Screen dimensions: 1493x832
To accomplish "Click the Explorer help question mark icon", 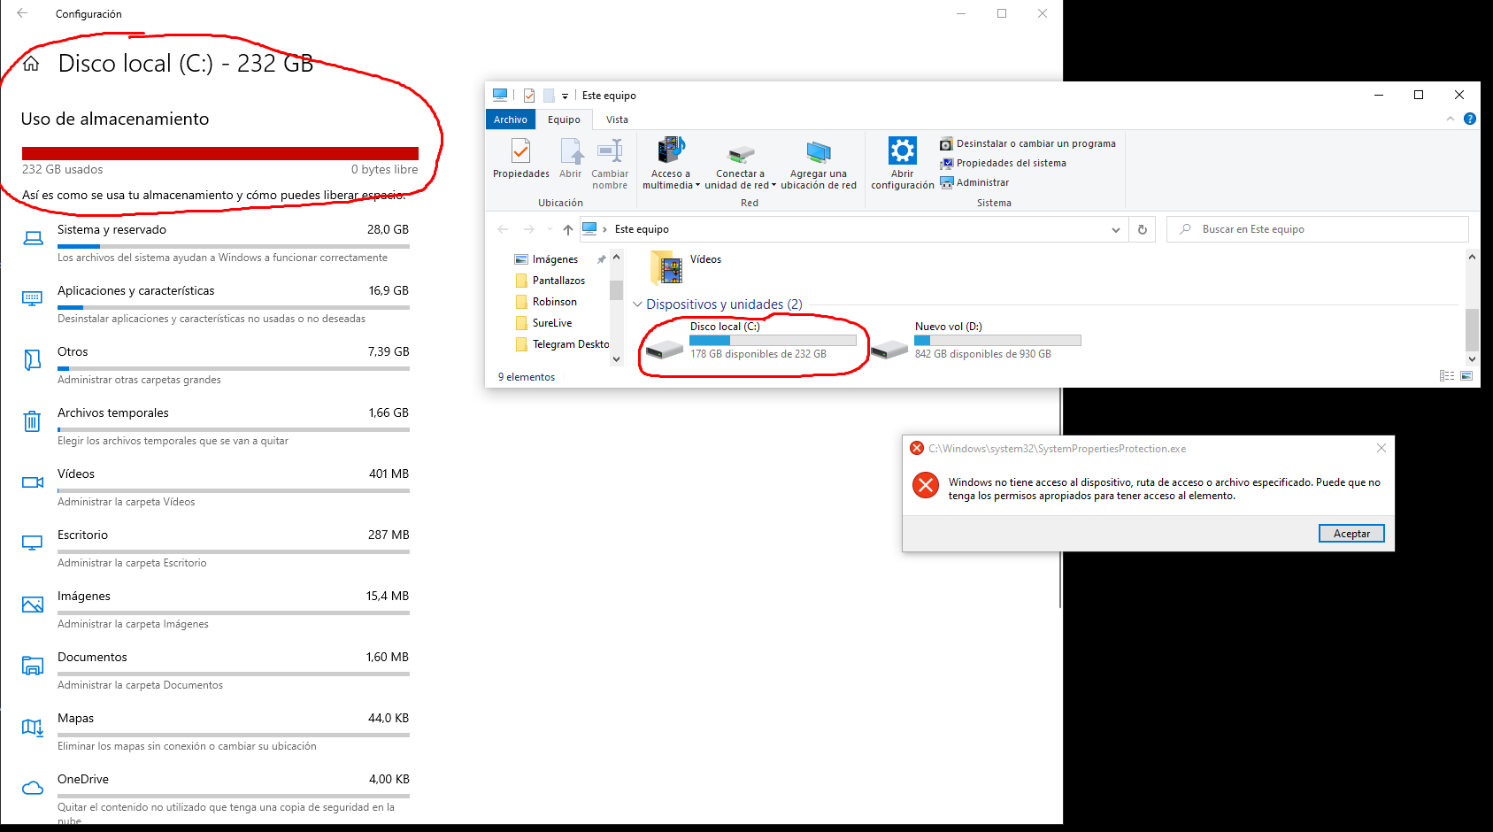I will pos(1469,119).
